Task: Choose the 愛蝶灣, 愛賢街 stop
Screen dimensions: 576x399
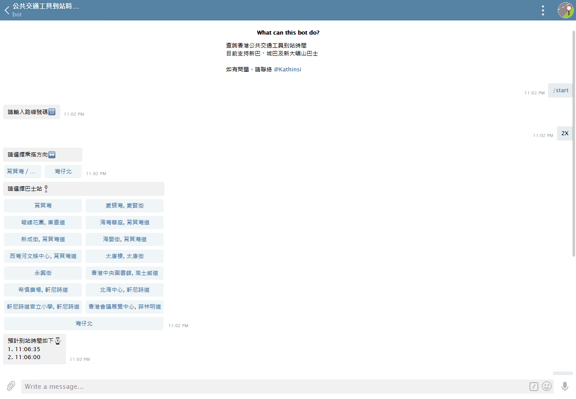Action: coord(125,205)
